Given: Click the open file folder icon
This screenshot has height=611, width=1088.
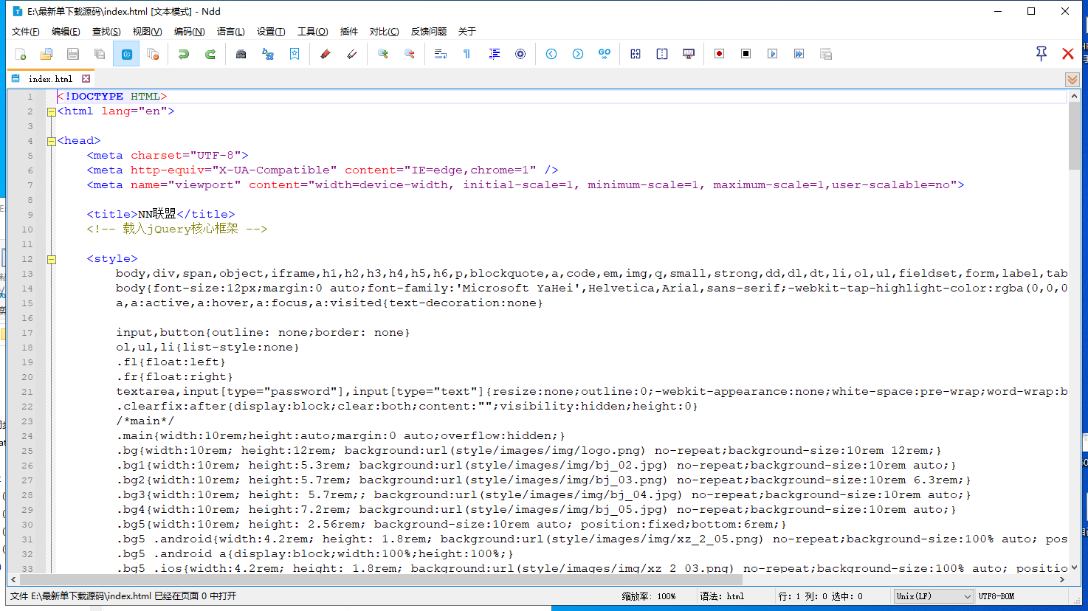Looking at the screenshot, I should click(47, 54).
